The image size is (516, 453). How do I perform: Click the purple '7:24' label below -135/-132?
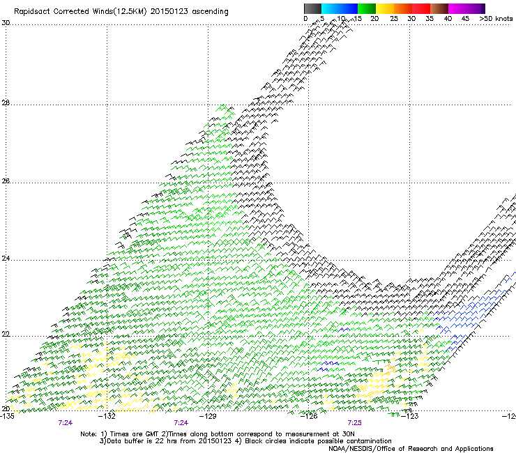click(x=65, y=423)
